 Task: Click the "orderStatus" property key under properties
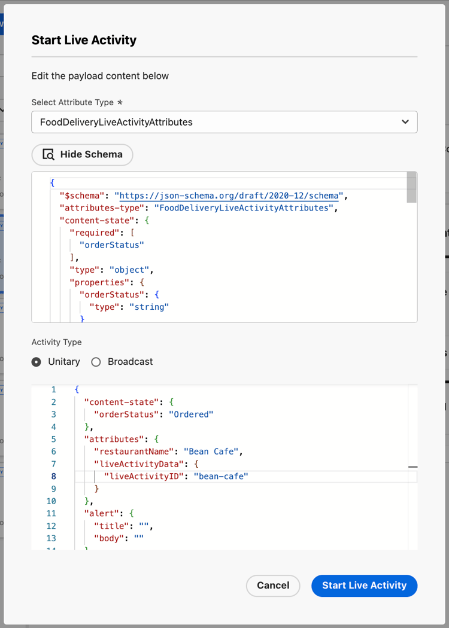coord(111,295)
